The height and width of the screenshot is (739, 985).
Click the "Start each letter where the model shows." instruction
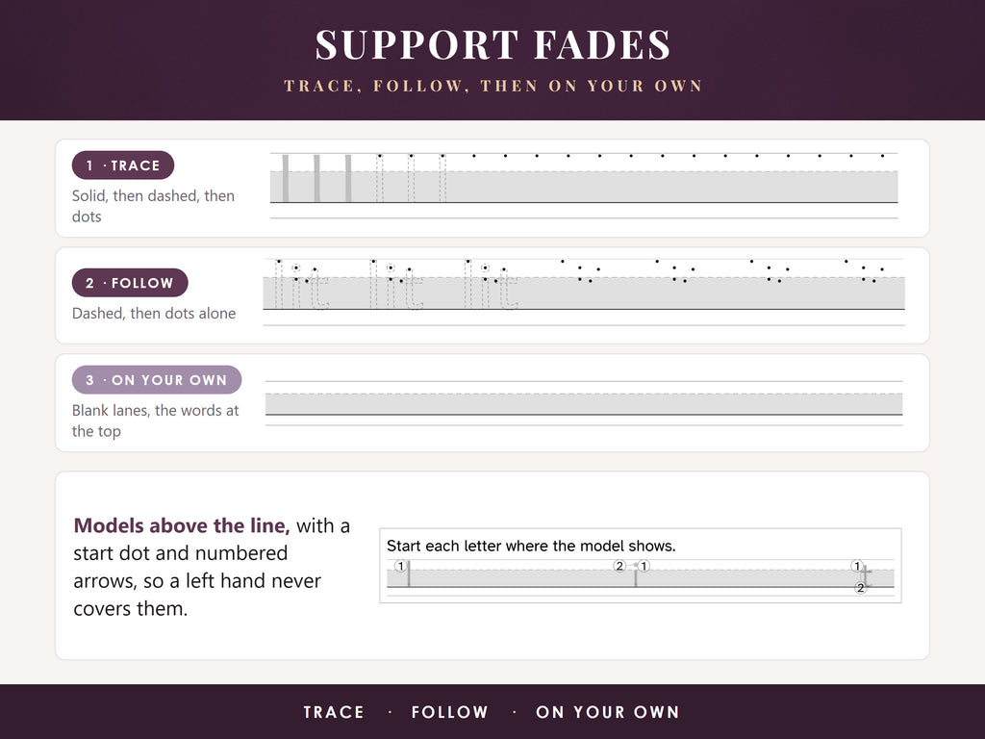point(531,546)
